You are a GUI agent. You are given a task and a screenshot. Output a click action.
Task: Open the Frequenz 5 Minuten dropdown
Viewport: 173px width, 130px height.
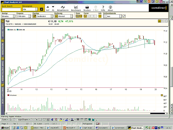click(23, 16)
